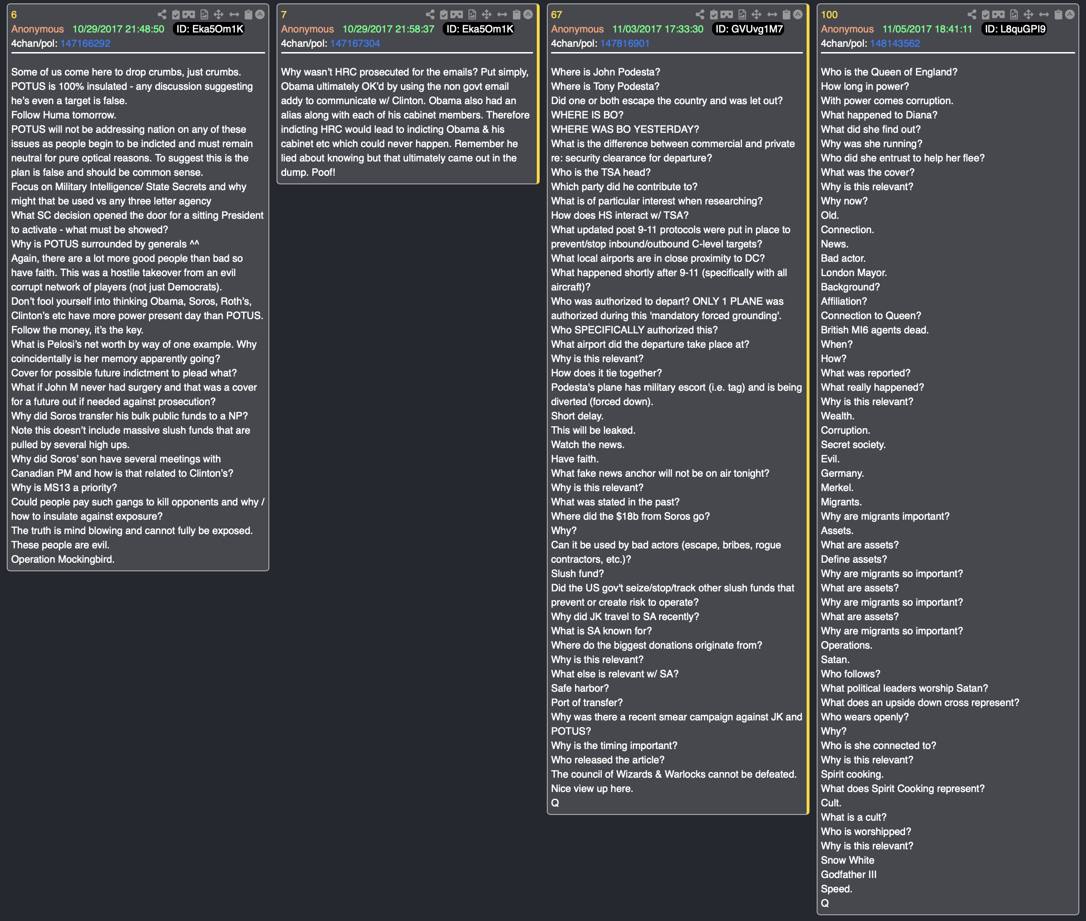Share post 7 via its share icon
The height and width of the screenshot is (921, 1086).
430,14
